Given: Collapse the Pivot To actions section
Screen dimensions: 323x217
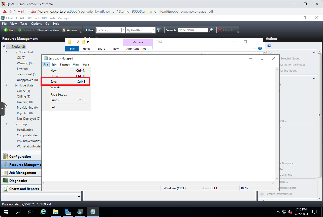Looking at the screenshot, I should pyautogui.click(x=314, y=52).
